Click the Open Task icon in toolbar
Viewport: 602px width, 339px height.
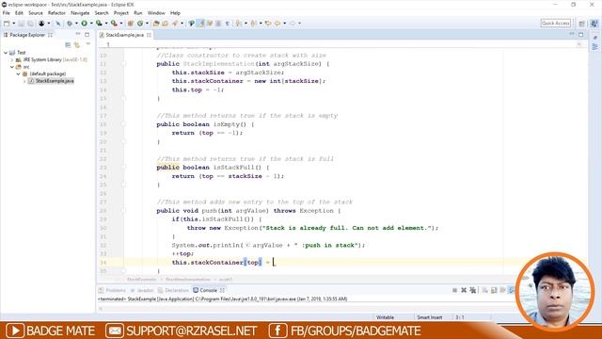point(166,24)
